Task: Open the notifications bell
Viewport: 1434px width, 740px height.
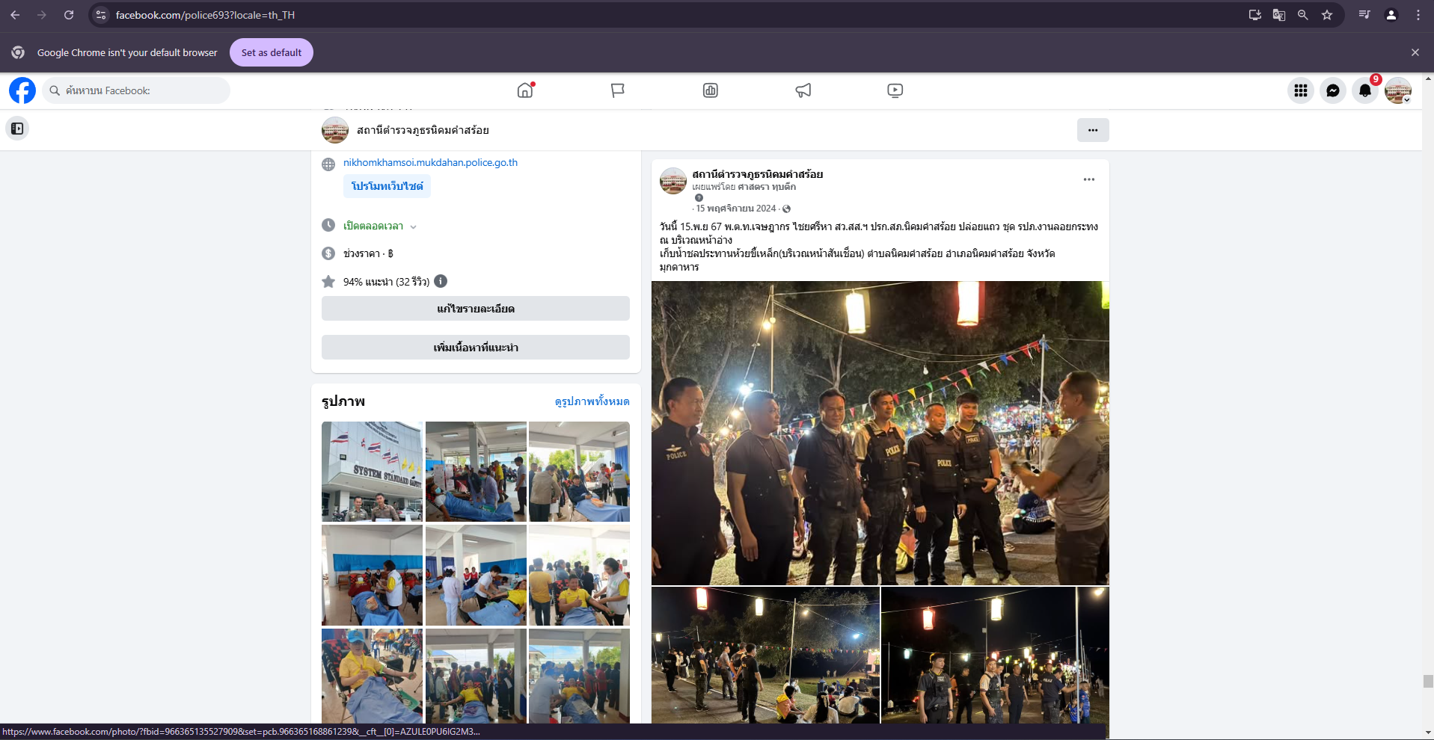Action: click(x=1364, y=90)
